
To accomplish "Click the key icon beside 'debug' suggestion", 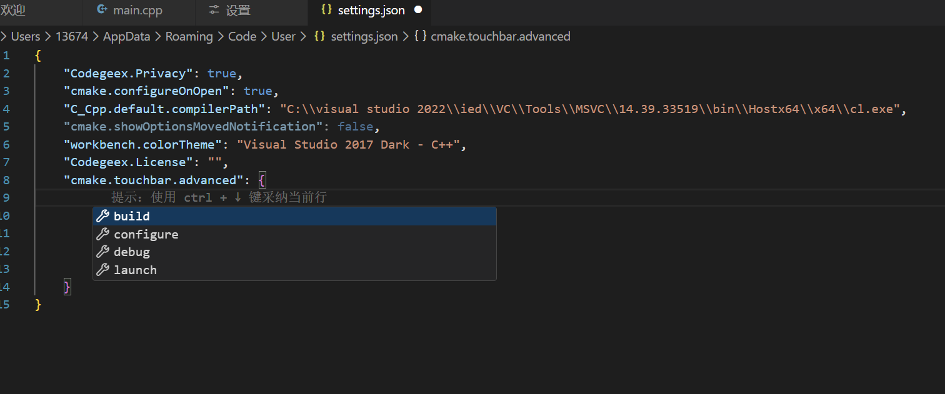I will (x=102, y=252).
